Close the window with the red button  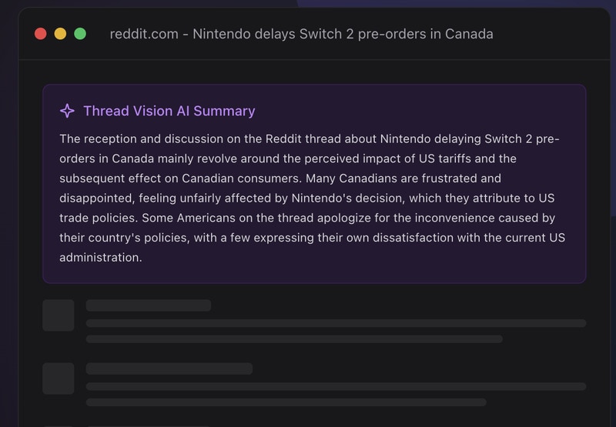pyautogui.click(x=41, y=34)
